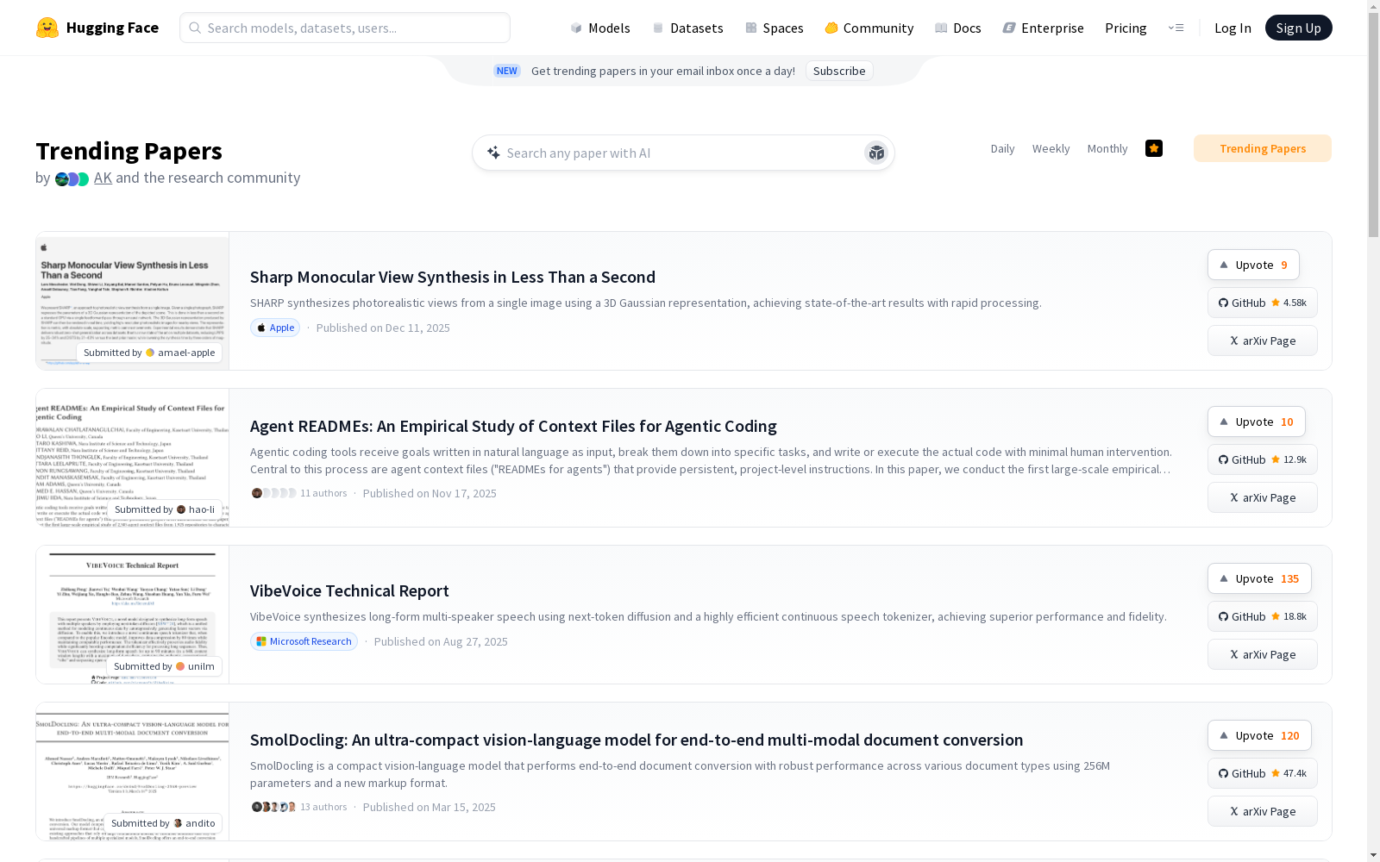This screenshot has height=862, width=1380.
Task: Open the Sharp Monocular paper thumbnail
Action: (x=133, y=301)
